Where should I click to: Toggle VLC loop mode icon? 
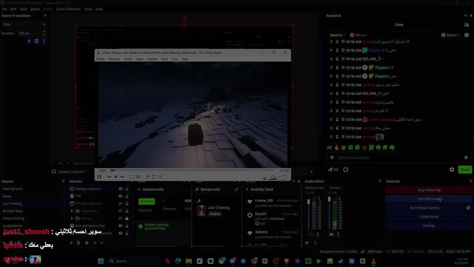(x=154, y=177)
